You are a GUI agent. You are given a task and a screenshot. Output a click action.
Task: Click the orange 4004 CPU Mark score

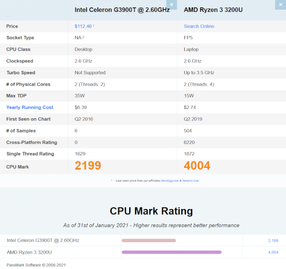[x=197, y=166]
